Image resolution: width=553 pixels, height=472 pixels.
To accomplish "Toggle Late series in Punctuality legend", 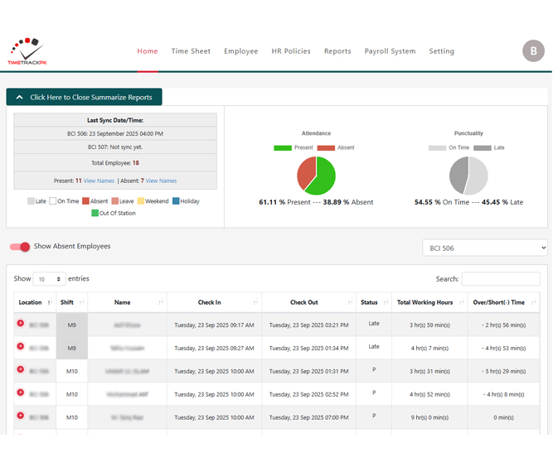I will pyautogui.click(x=492, y=148).
